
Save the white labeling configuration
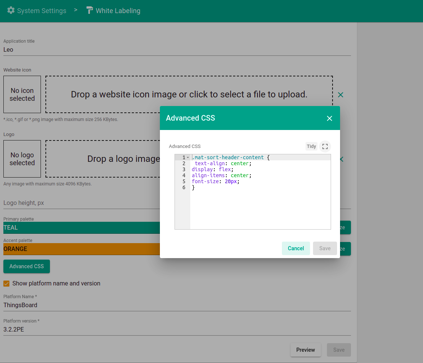(339, 350)
